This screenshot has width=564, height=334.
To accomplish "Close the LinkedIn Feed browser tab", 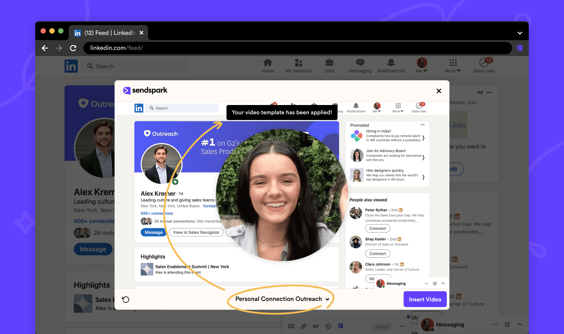I will (x=141, y=33).
